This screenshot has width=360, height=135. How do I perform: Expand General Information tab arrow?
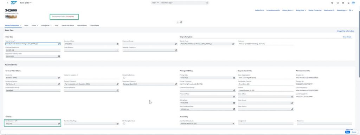[x=21, y=25]
